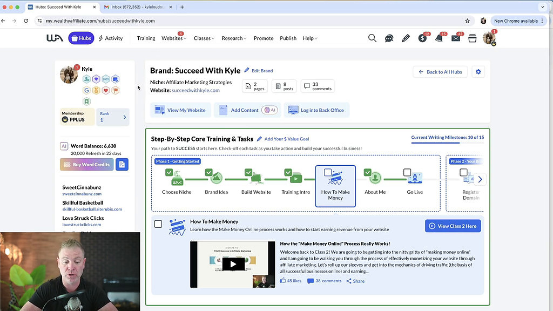The width and height of the screenshot is (553, 311).
Task: Toggle the Training Intro task checkbox
Action: pos(288,172)
